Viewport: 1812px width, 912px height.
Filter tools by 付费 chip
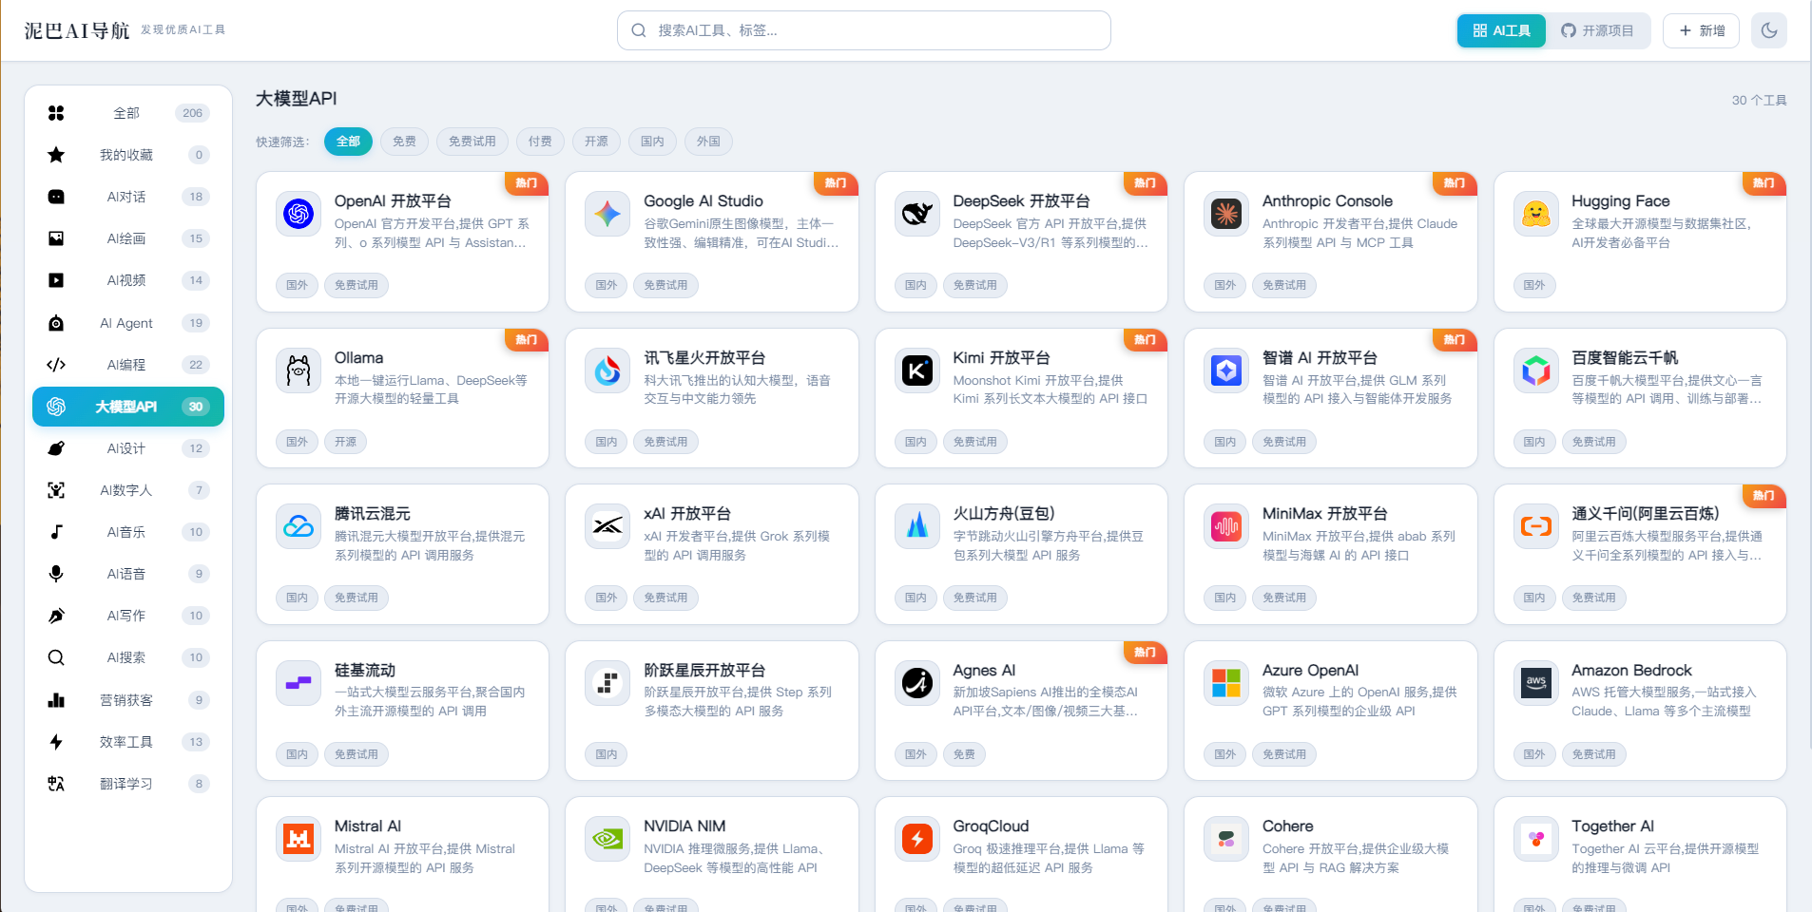tap(540, 142)
